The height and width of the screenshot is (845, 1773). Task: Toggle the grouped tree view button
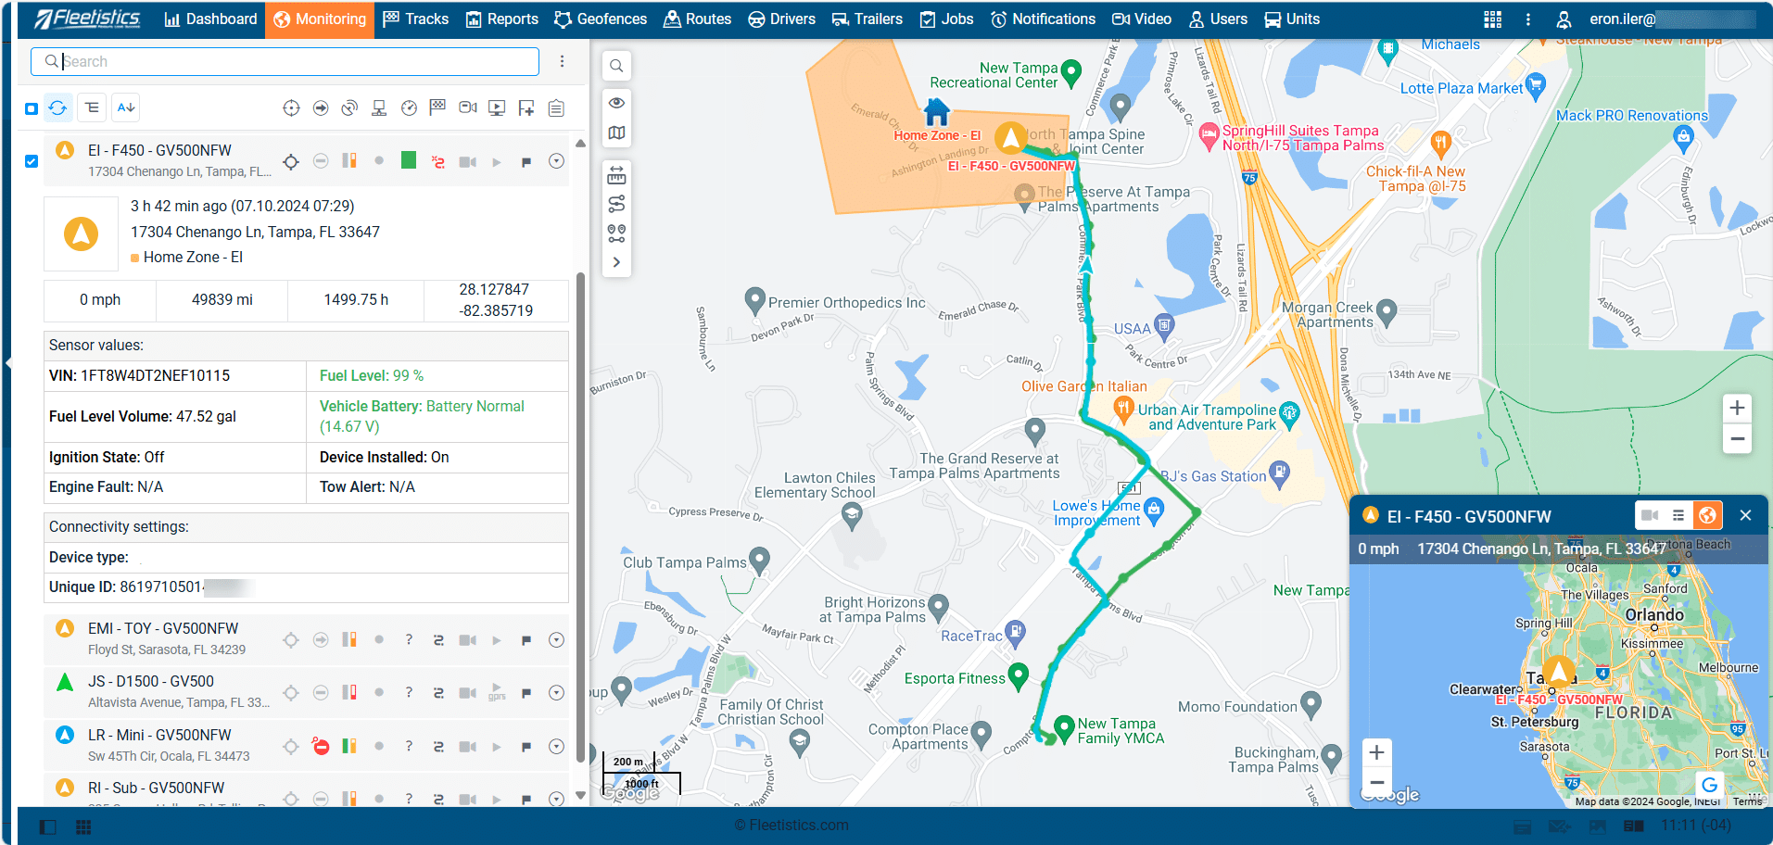pyautogui.click(x=92, y=107)
